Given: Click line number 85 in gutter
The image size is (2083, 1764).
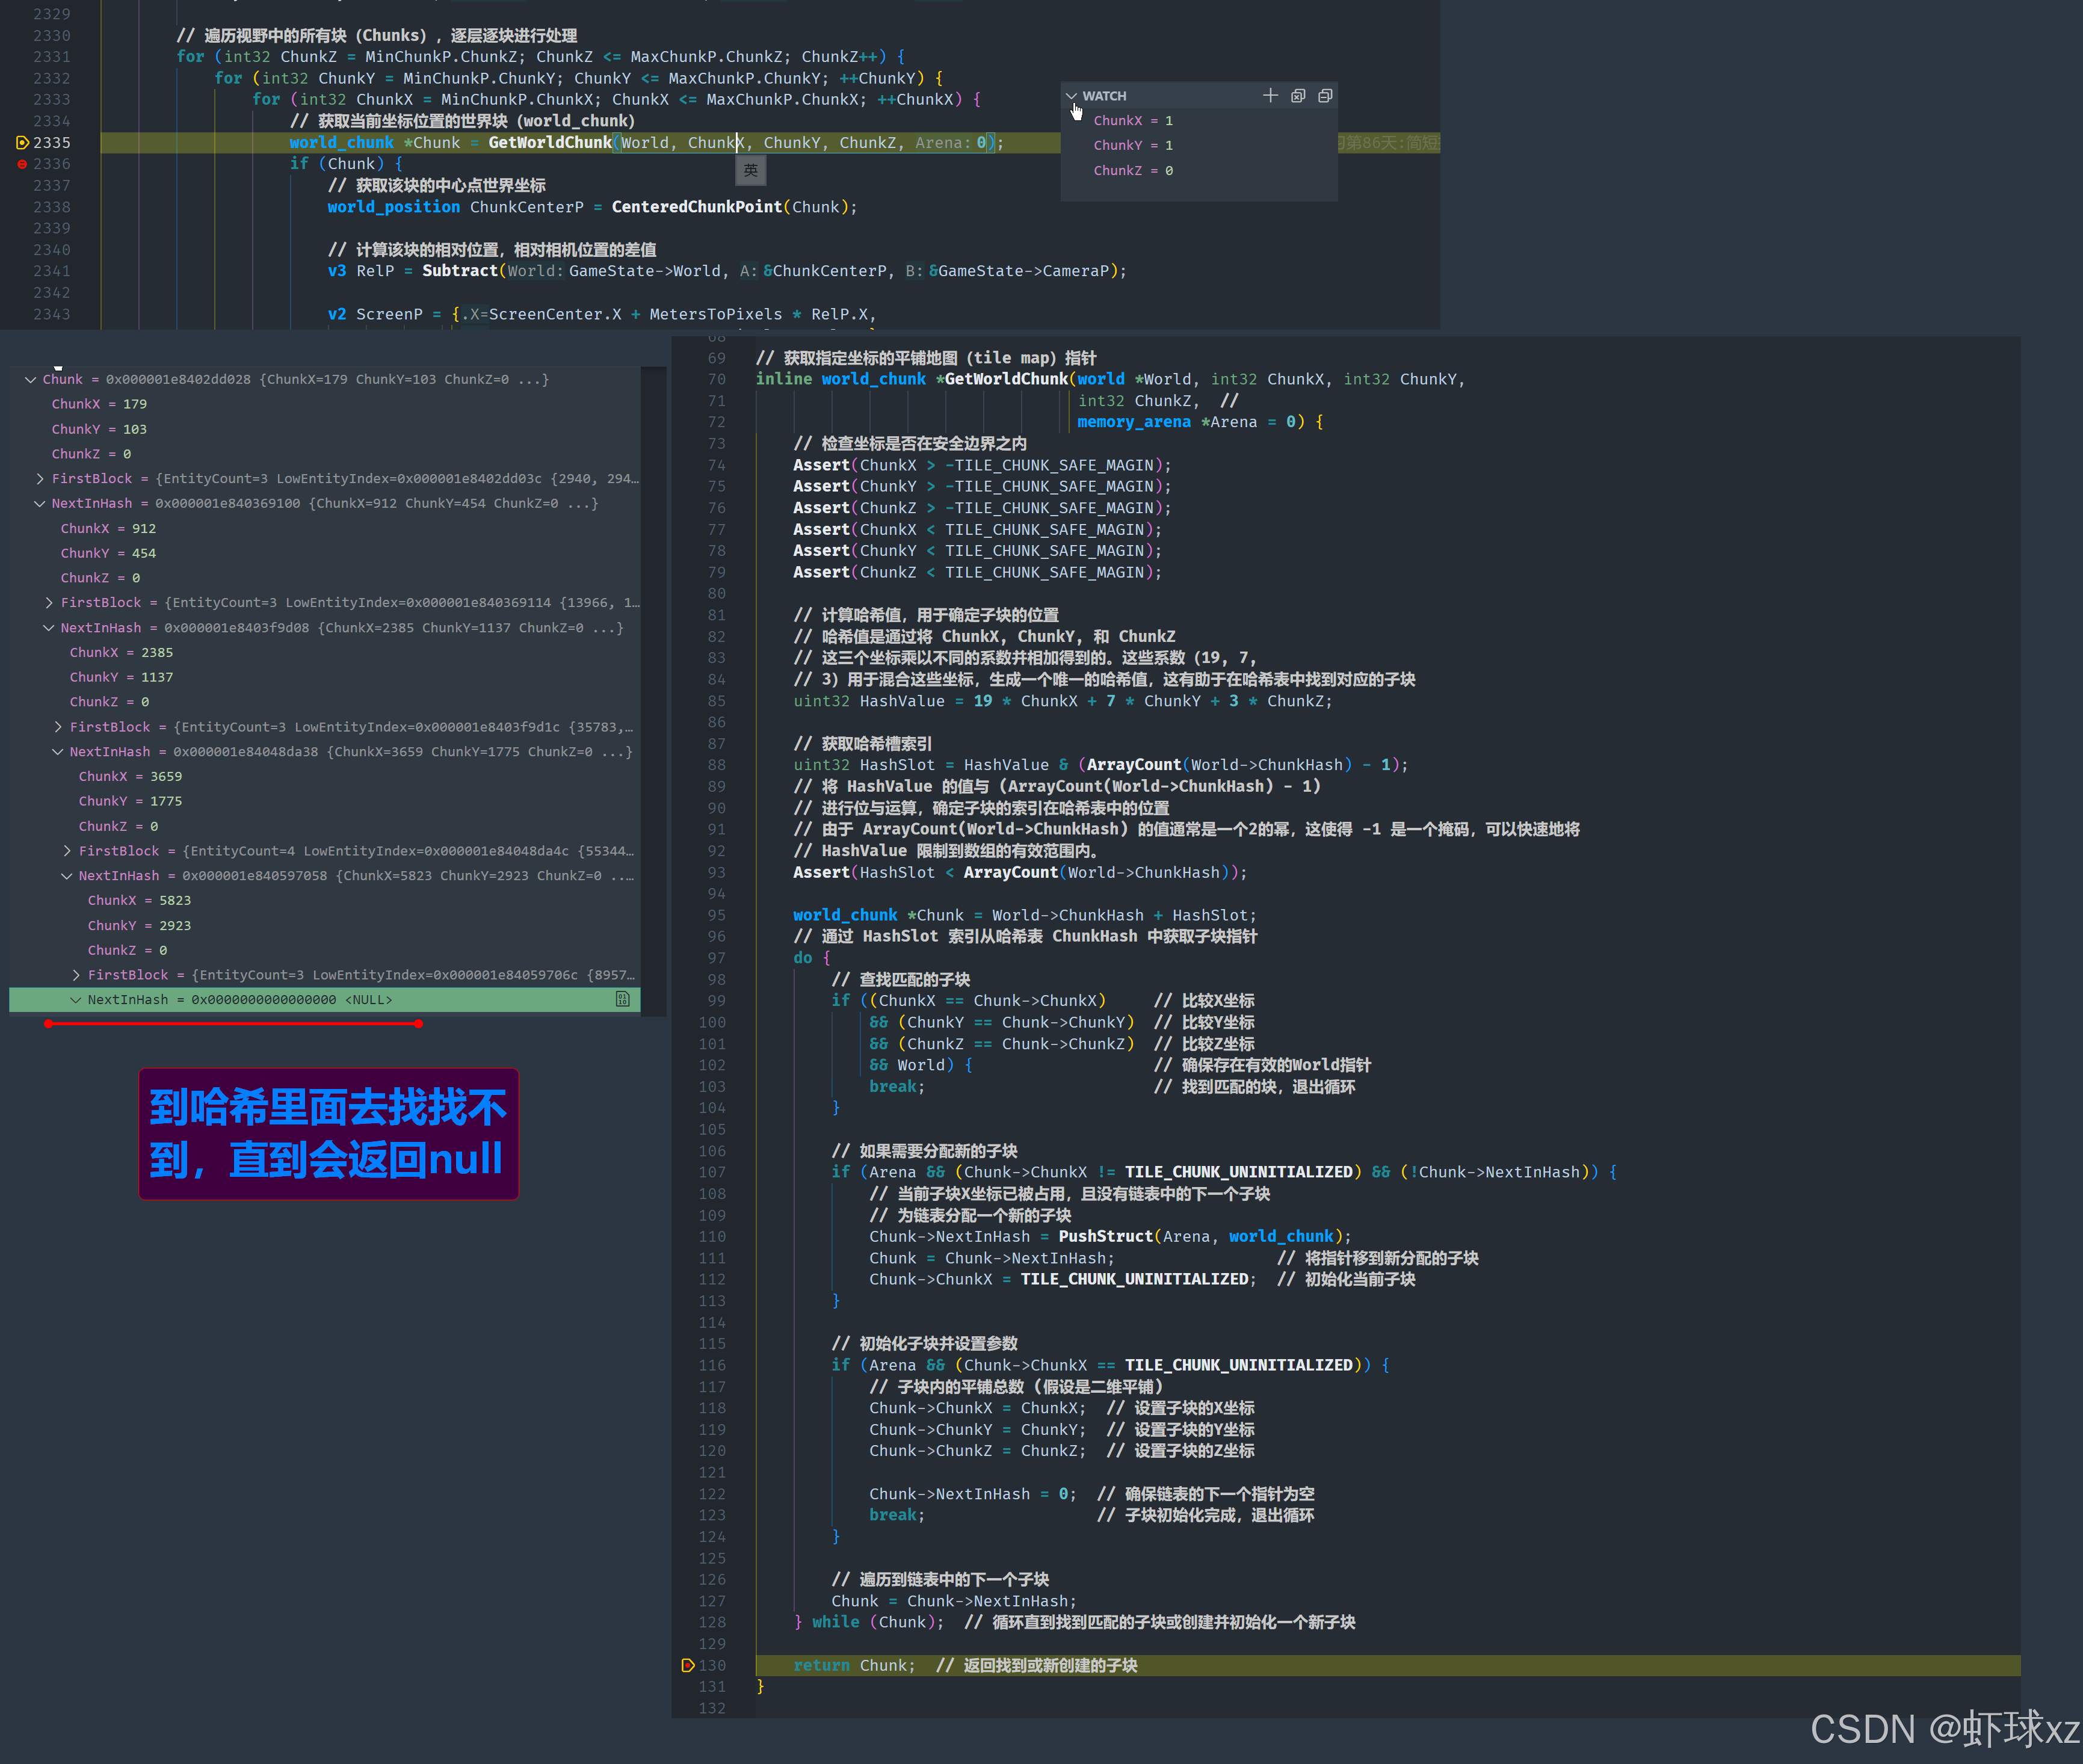Looking at the screenshot, I should tap(716, 701).
